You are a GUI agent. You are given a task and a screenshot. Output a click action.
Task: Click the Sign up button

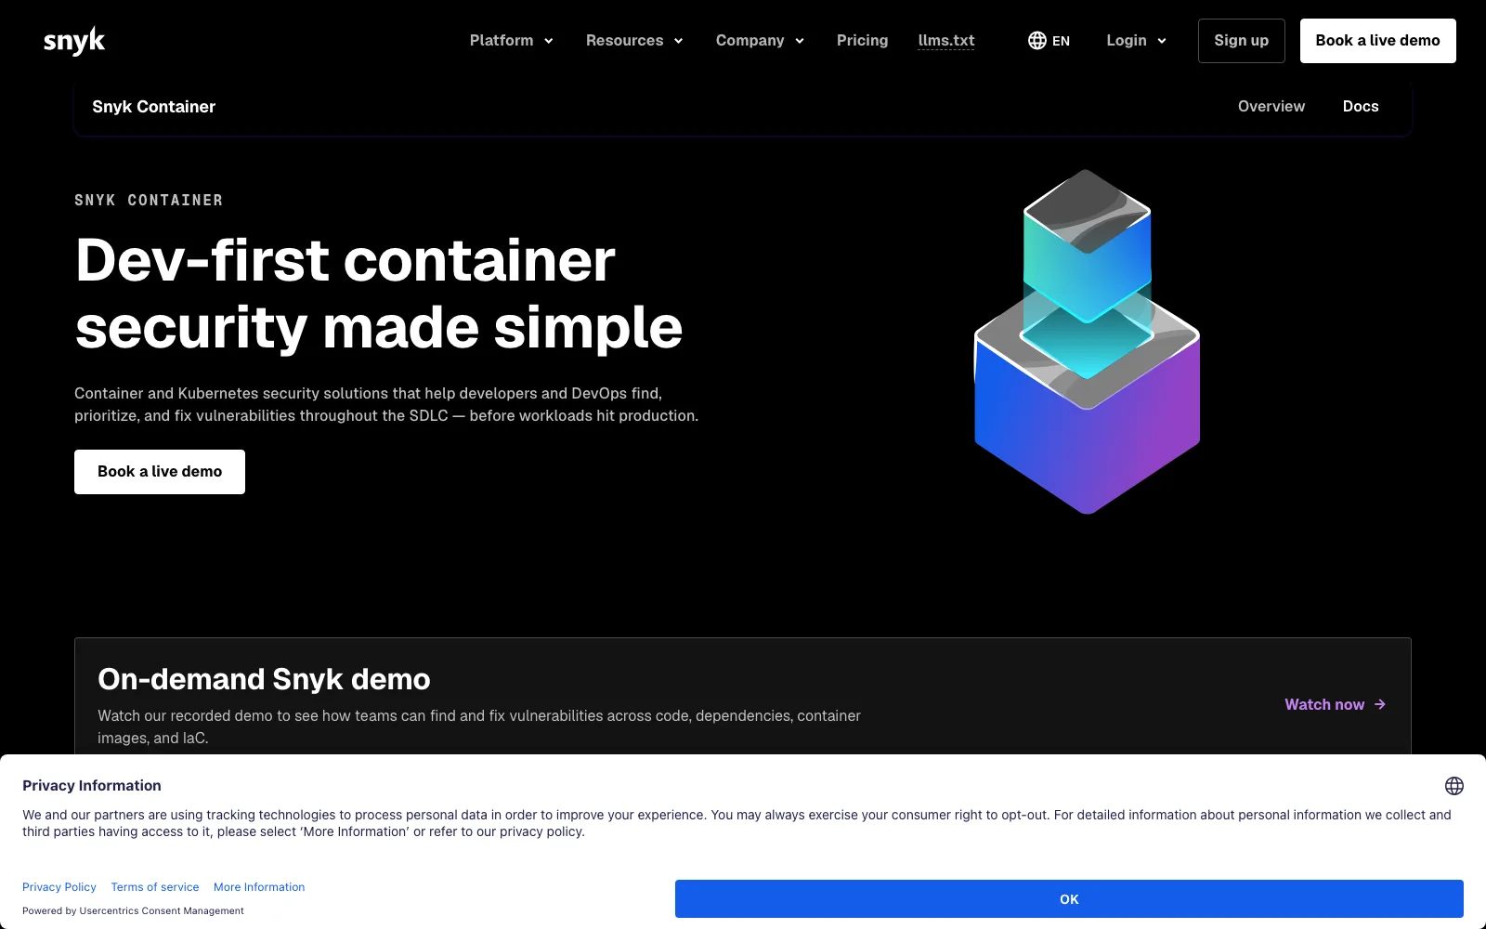pyautogui.click(x=1242, y=41)
